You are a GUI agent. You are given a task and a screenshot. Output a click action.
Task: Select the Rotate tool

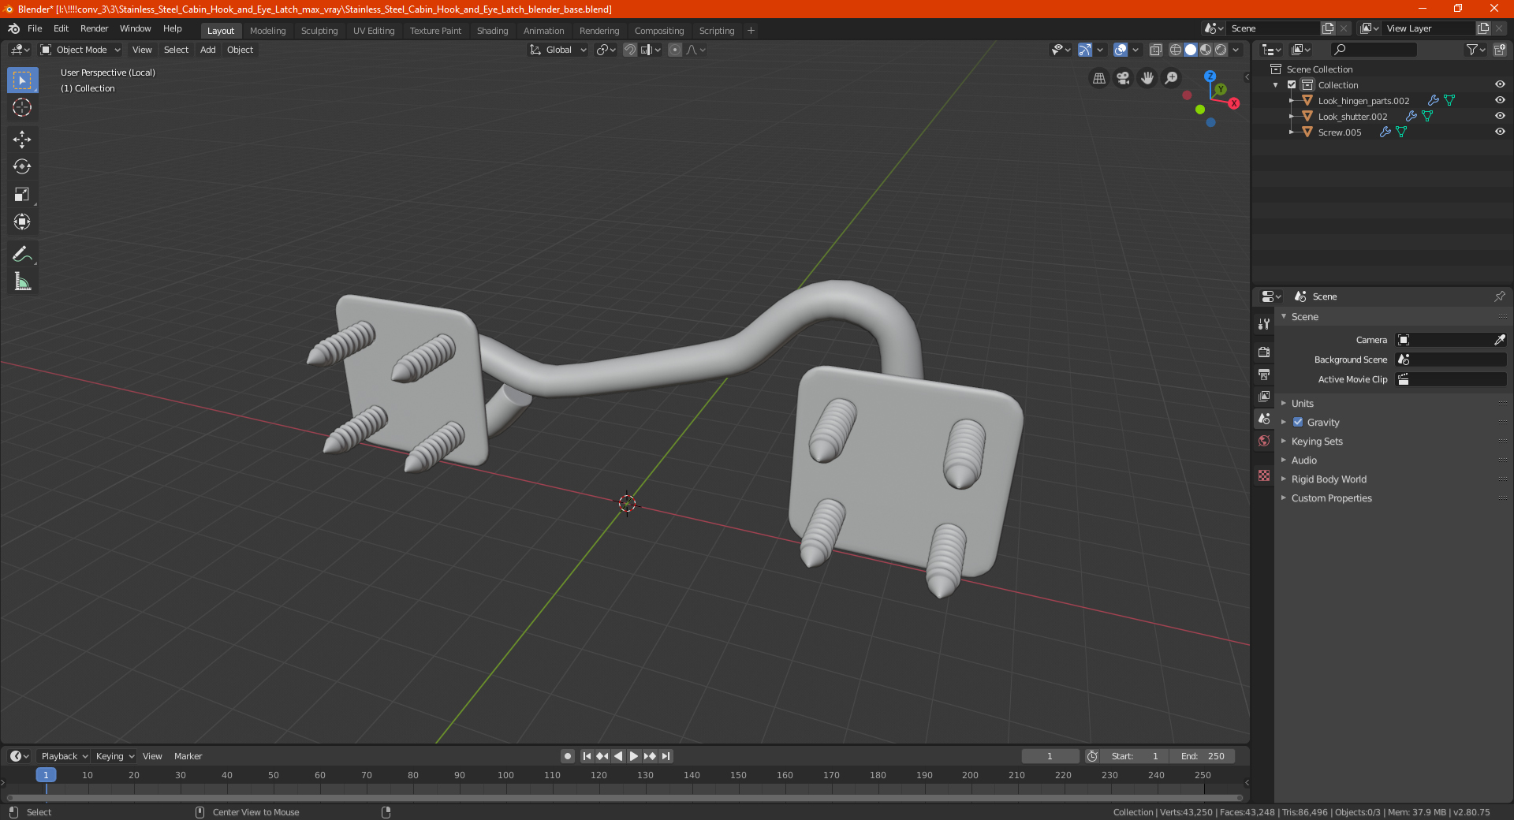(x=22, y=166)
